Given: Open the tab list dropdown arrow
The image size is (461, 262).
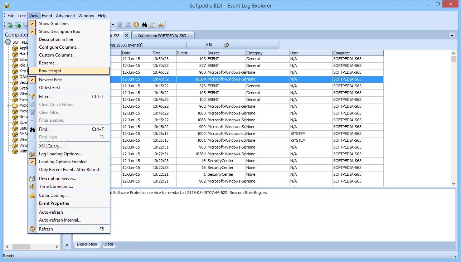Looking at the screenshot, I should click(452, 35).
